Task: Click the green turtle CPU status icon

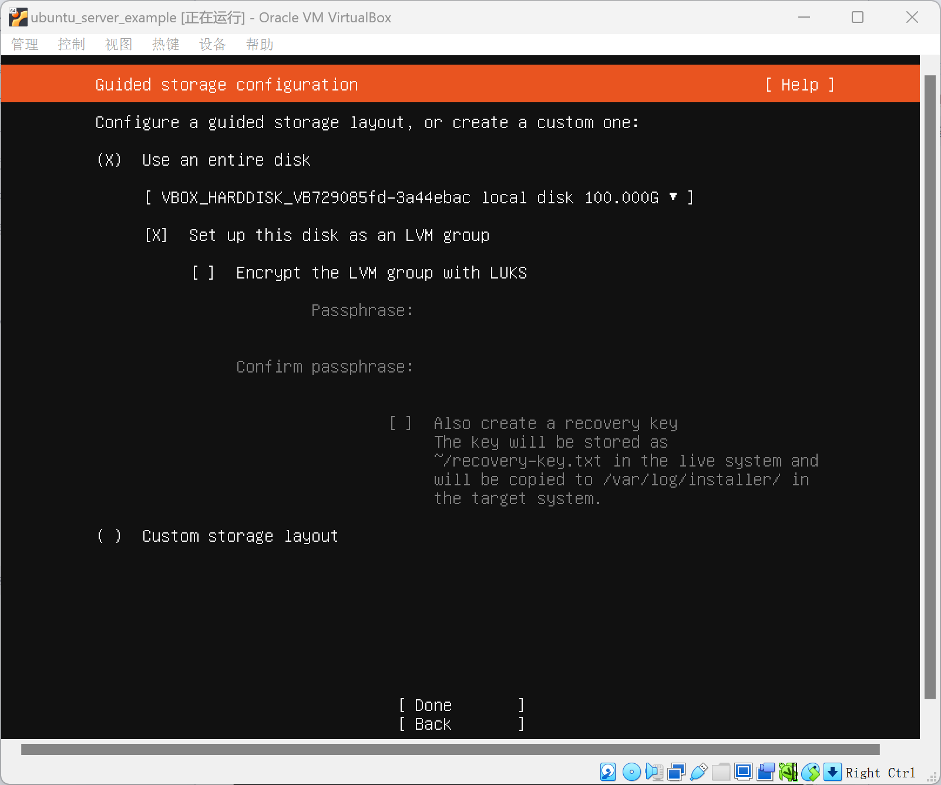Action: 788,771
